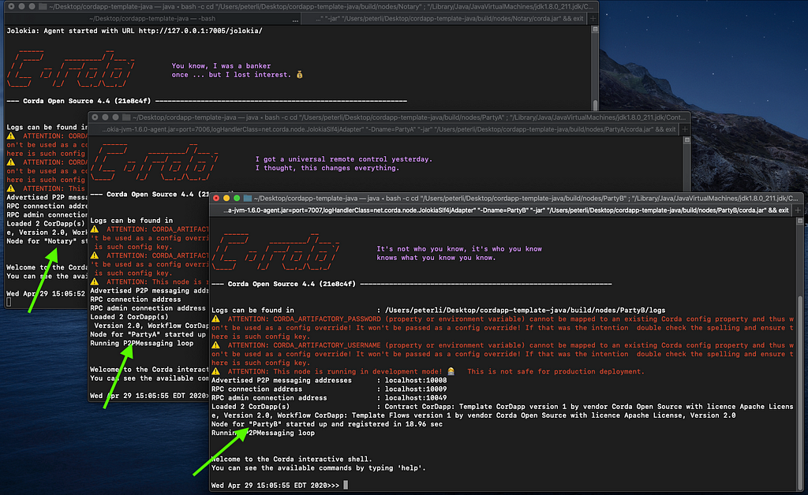
Task: Click "Logs can be found in" in PartyB window
Action: [x=252, y=311]
